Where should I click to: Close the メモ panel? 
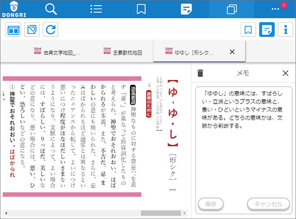click(286, 73)
